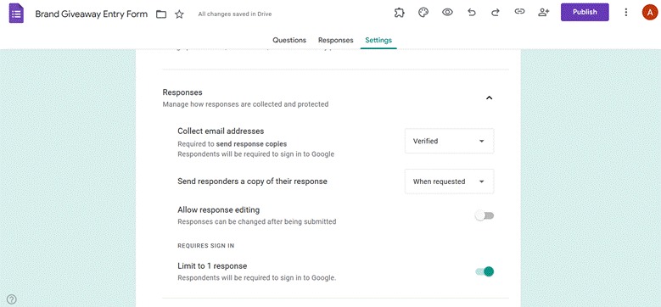Viewport: 661px width, 307px height.
Task: Click 'All changes saved in Drive' status
Action: 235,14
